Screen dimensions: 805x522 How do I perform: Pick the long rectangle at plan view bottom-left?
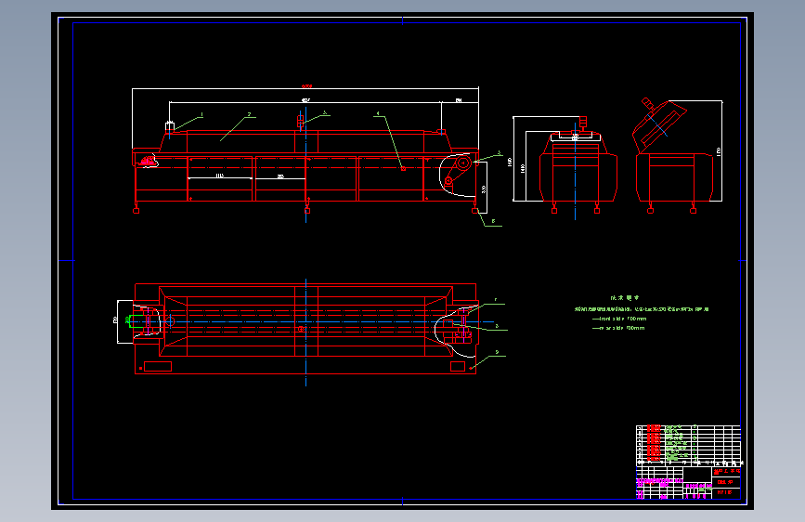pos(158,366)
